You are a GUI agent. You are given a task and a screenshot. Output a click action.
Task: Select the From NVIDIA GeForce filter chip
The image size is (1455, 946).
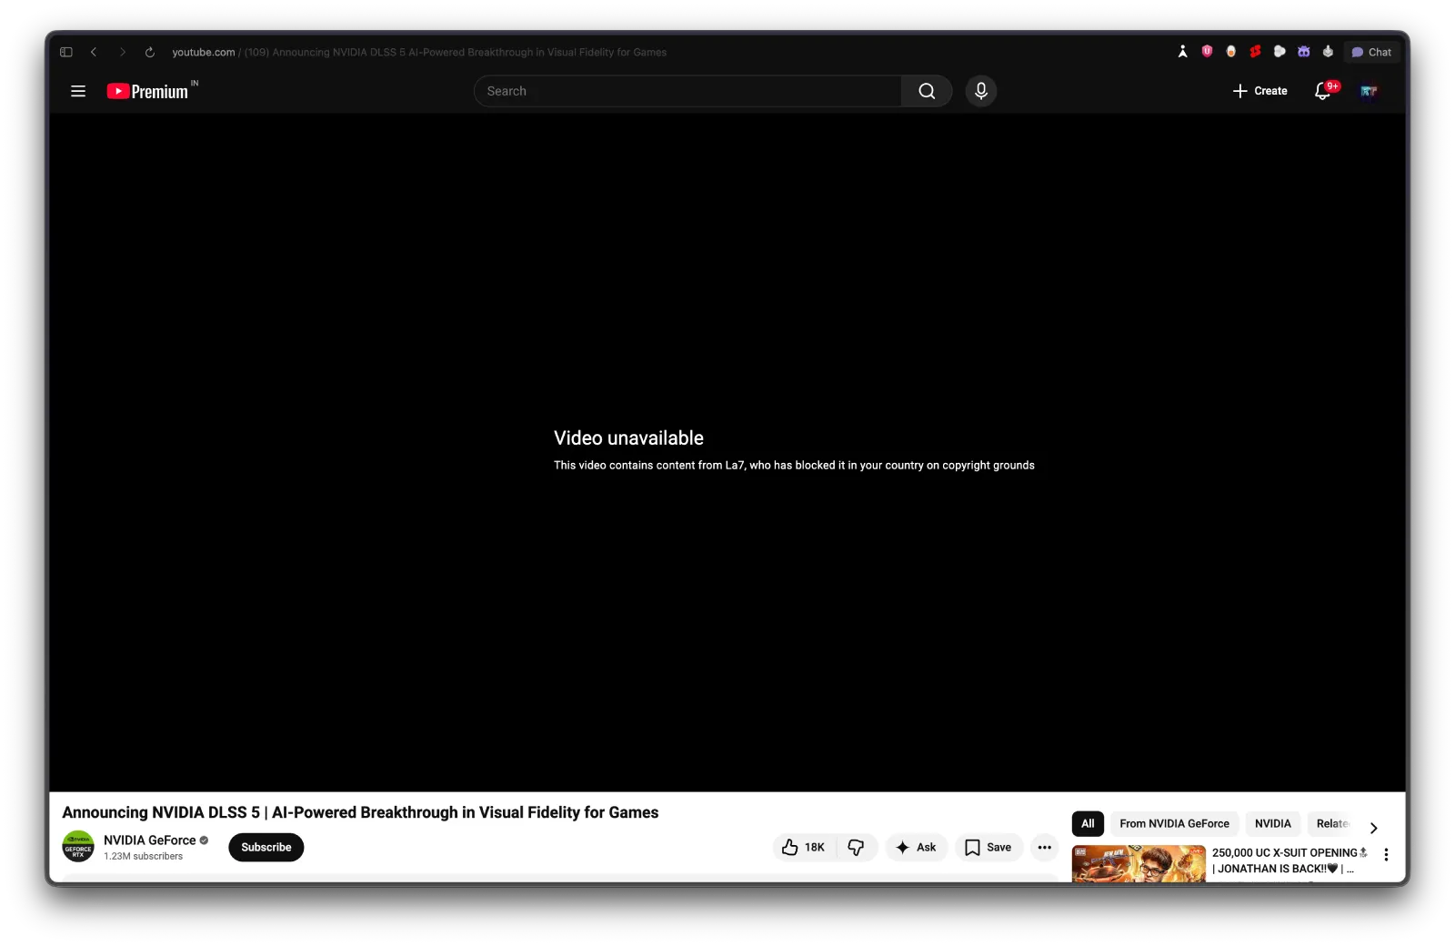coord(1174,823)
